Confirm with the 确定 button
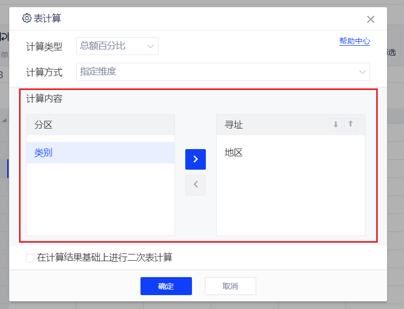404x309 pixels. 166,286
